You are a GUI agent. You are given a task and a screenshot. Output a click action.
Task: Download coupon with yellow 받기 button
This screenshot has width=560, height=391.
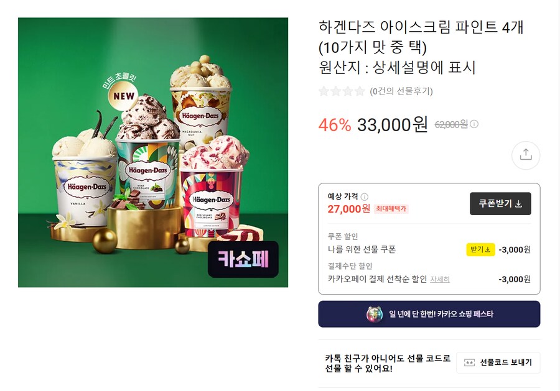coord(480,249)
